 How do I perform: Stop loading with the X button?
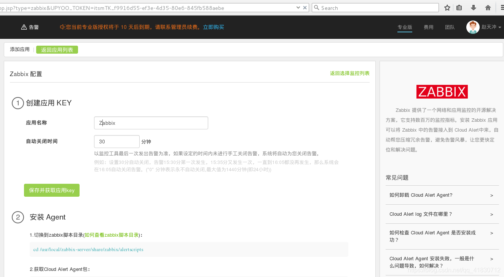pyautogui.click(x=305, y=8)
